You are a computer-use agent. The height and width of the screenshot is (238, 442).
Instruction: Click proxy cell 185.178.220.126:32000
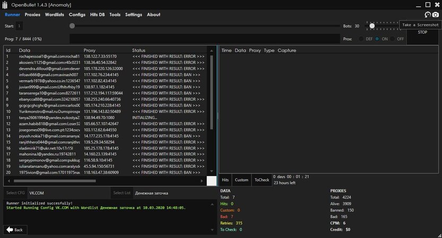pos(103,69)
